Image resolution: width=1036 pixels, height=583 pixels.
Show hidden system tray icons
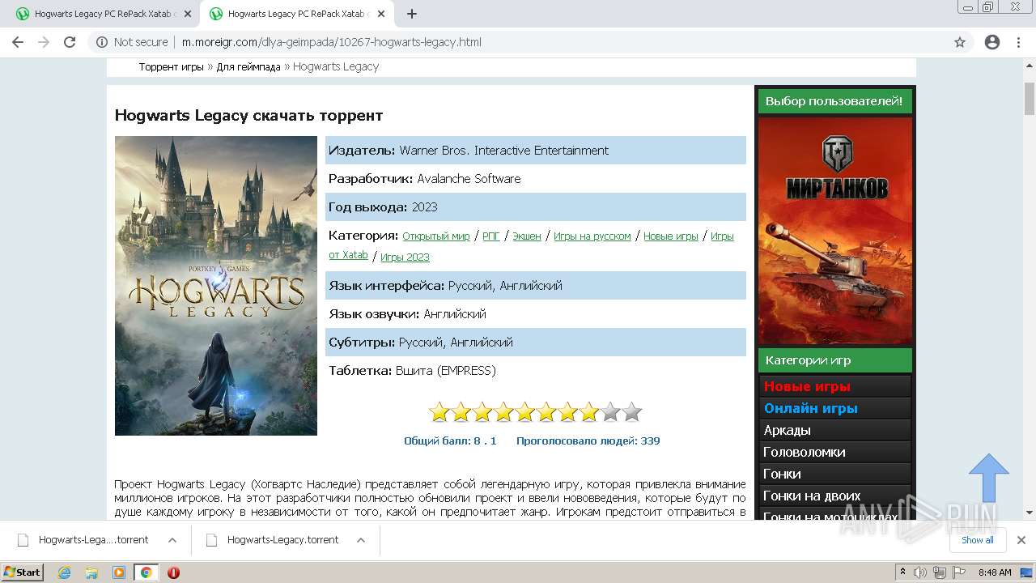pyautogui.click(x=902, y=572)
